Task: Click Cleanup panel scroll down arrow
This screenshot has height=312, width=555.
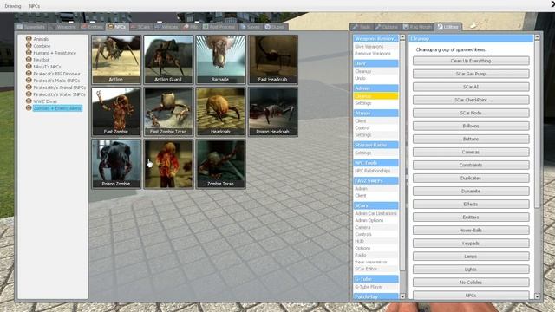Action: point(537,296)
